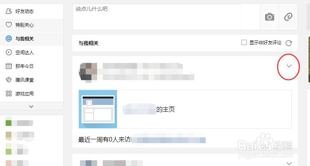Click the camera icon to add a photo

point(270,17)
